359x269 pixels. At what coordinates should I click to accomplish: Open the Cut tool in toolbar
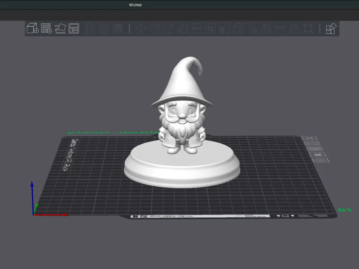(x=196, y=29)
